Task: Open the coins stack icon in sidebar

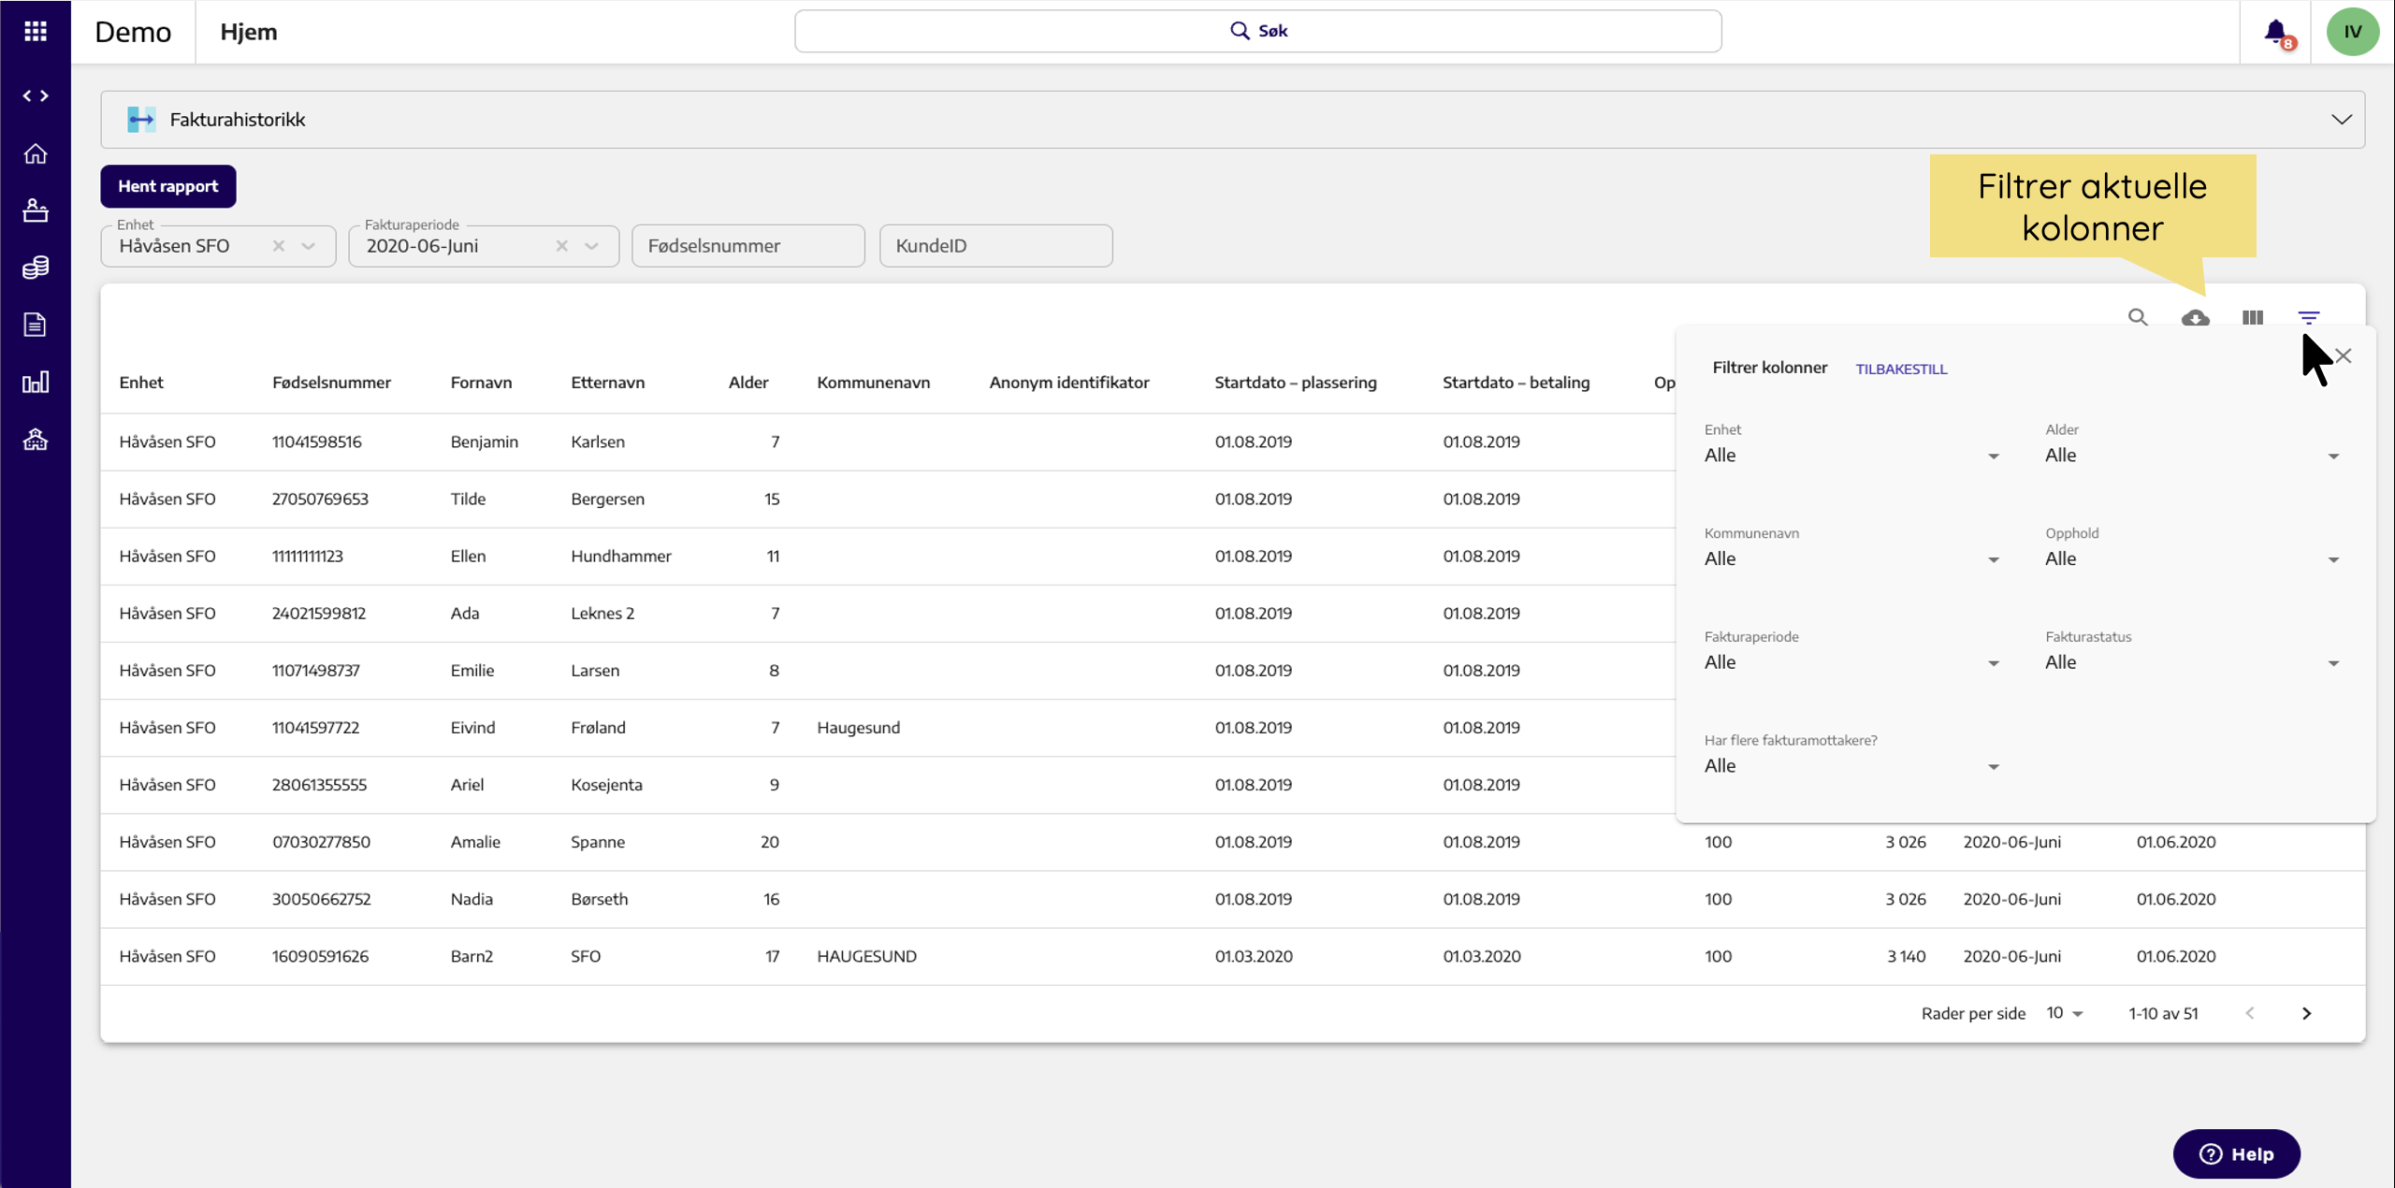Action: [x=36, y=268]
